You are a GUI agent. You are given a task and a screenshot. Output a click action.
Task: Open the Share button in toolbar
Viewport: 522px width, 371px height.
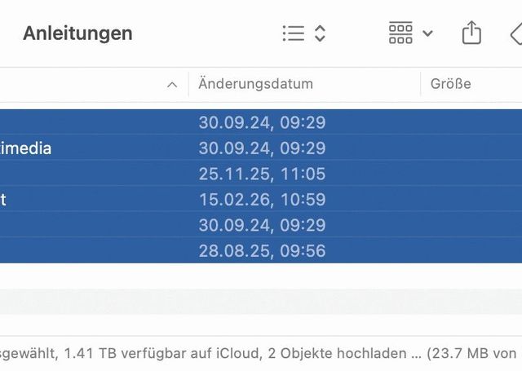[471, 33]
